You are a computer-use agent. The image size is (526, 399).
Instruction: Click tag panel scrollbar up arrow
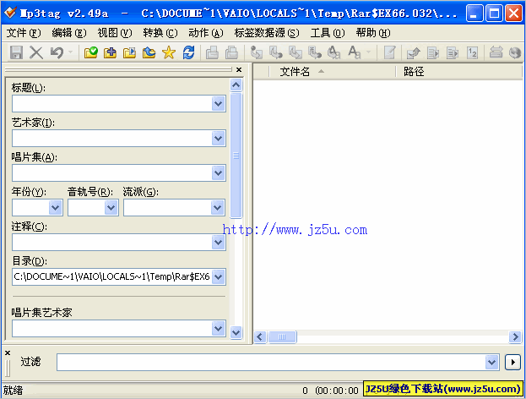tap(236, 85)
